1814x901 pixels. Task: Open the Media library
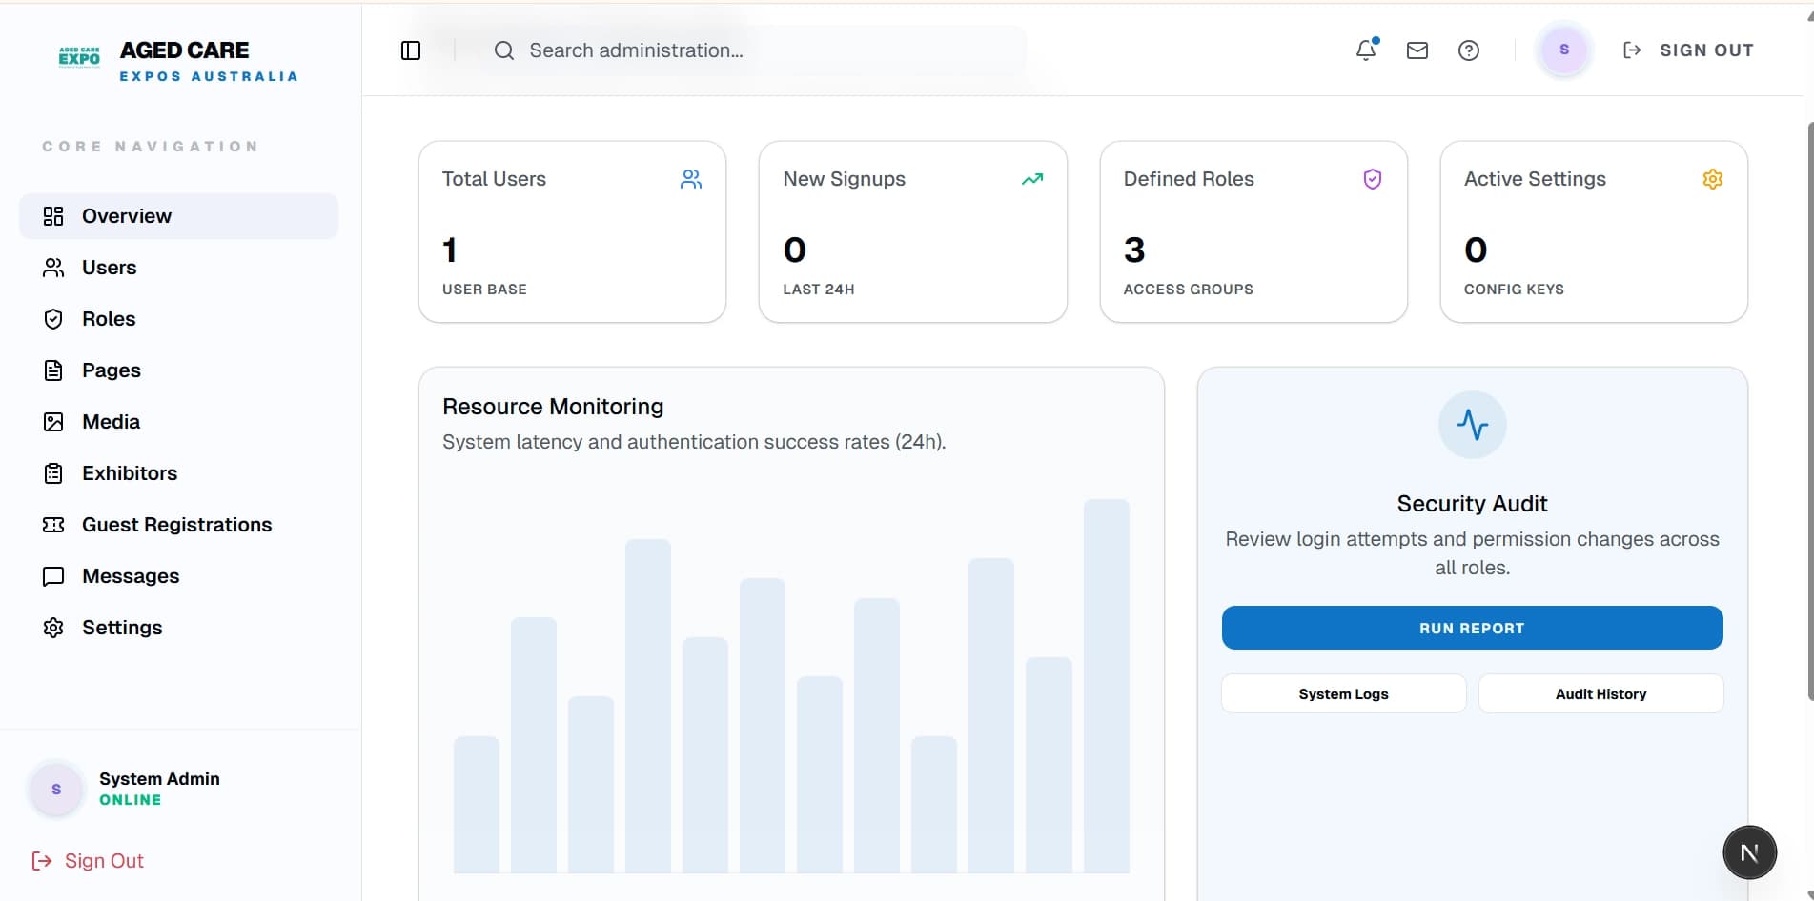pos(178,422)
